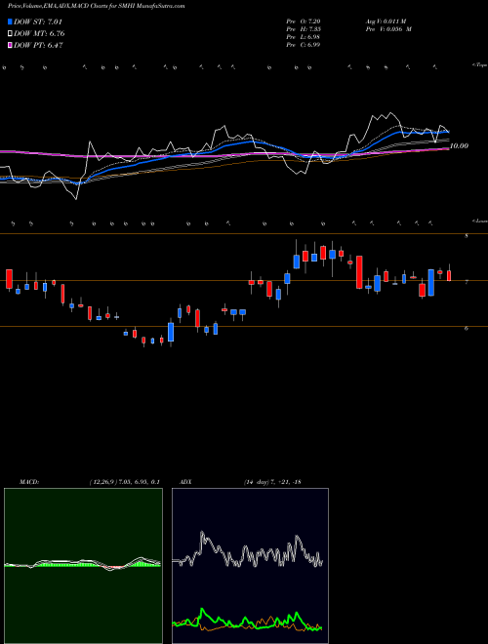Select the 'DOW ST: 7.01' legend text
The image size is (488, 644).
(38, 21)
